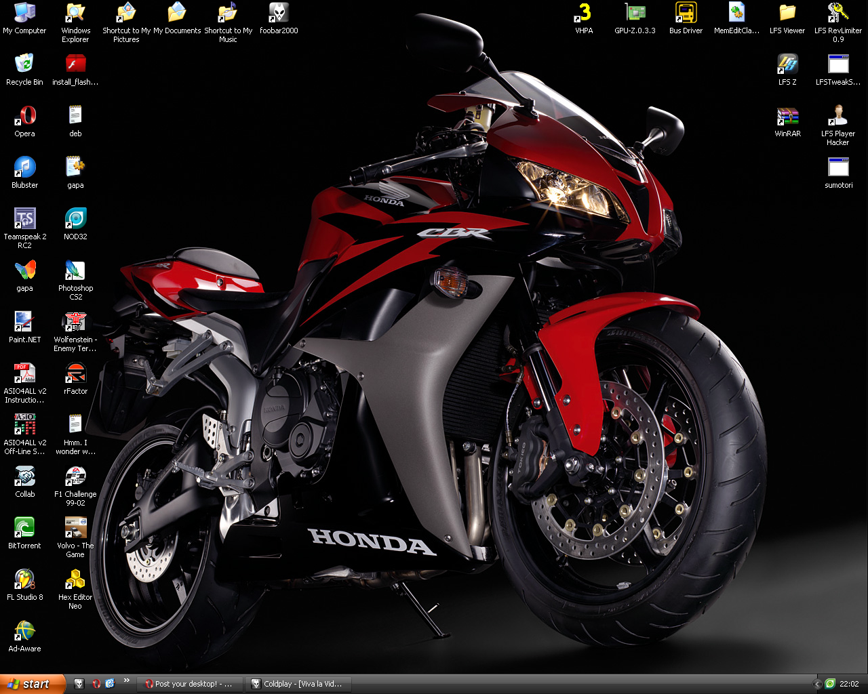The width and height of the screenshot is (868, 694).
Task: Switch to the Coldplay foobar2000 taskbar window
Action: tap(298, 684)
